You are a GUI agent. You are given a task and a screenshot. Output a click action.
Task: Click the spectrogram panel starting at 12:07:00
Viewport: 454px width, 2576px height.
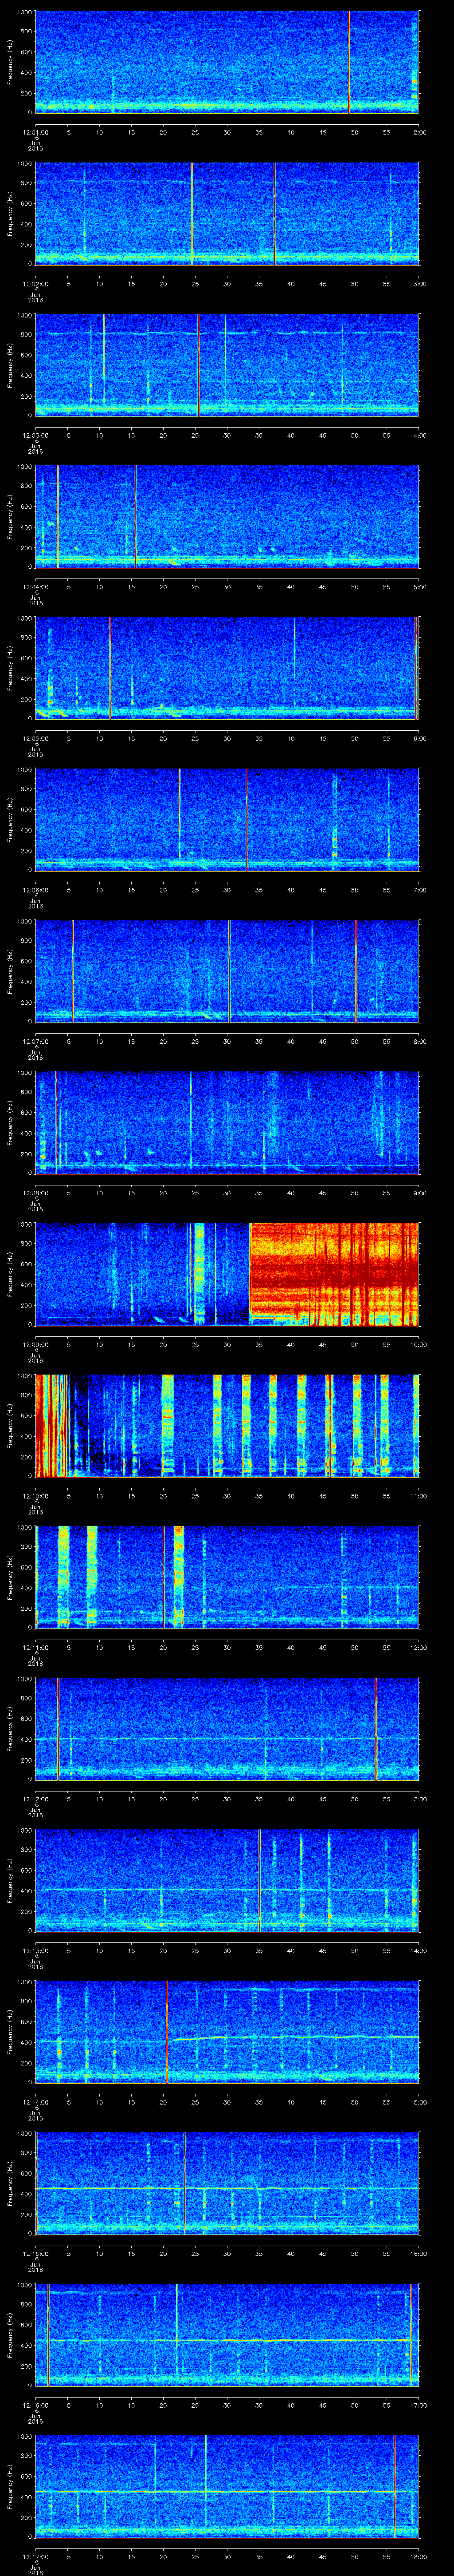pyautogui.click(x=227, y=971)
